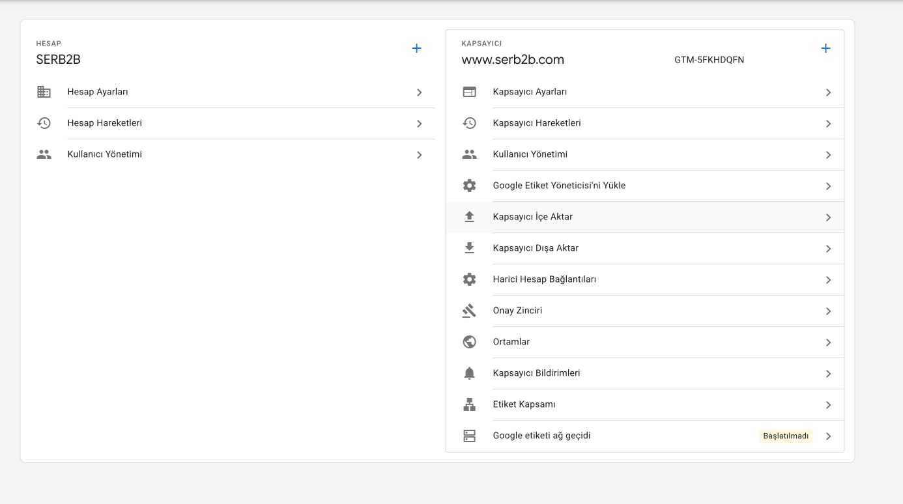Click the building icon beside Hesap Ayarları
Image resolution: width=903 pixels, height=504 pixels.
point(44,92)
